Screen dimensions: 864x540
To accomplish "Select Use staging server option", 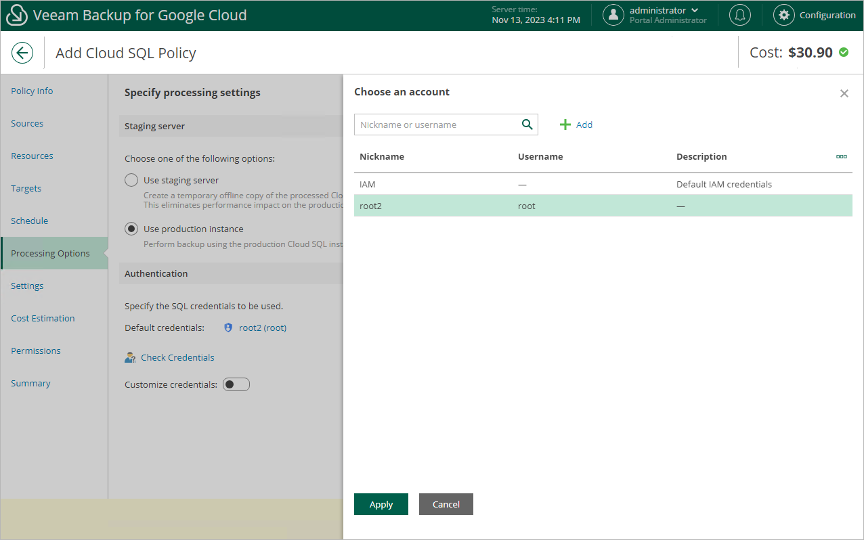I will pos(131,180).
